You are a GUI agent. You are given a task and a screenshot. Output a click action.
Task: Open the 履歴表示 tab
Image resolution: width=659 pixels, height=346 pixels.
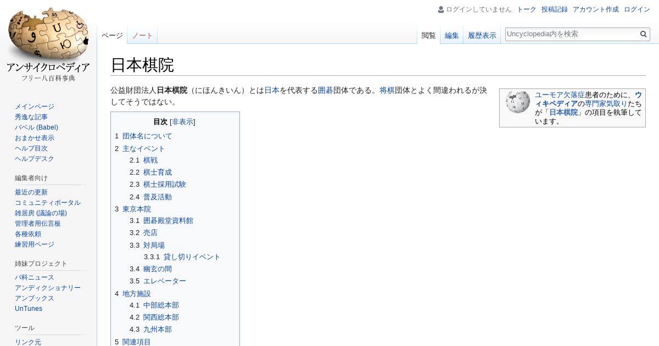[482, 36]
